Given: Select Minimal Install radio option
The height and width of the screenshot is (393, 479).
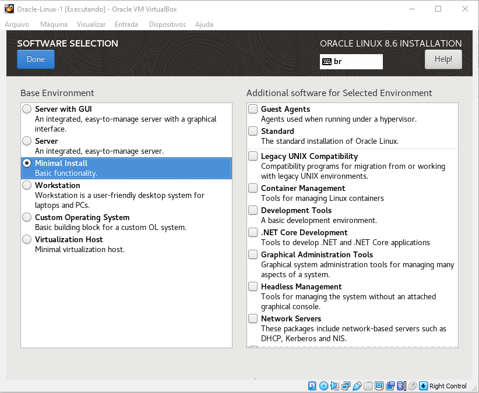Looking at the screenshot, I should [x=27, y=163].
